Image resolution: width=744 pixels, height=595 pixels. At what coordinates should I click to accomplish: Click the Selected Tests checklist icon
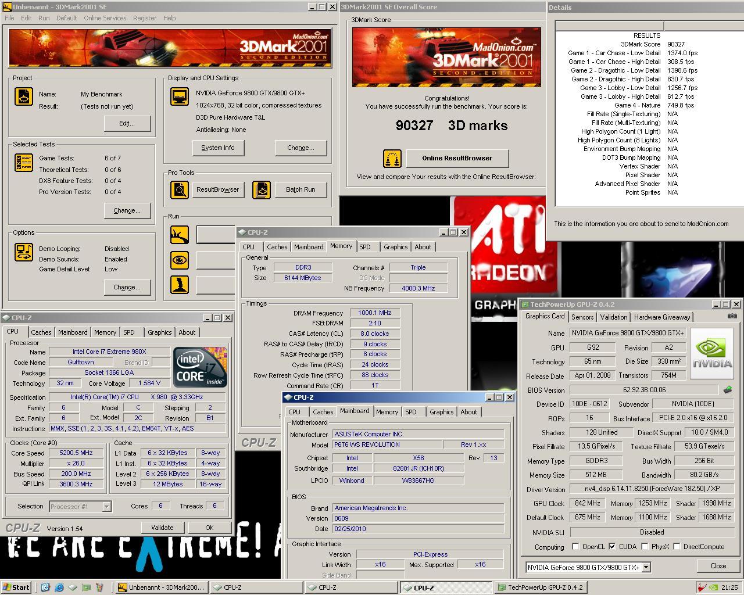point(24,163)
